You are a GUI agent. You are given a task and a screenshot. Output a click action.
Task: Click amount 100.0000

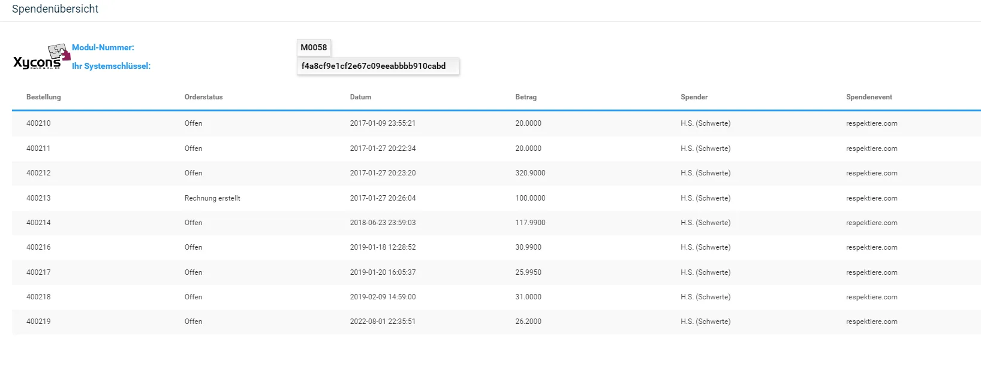coord(530,198)
